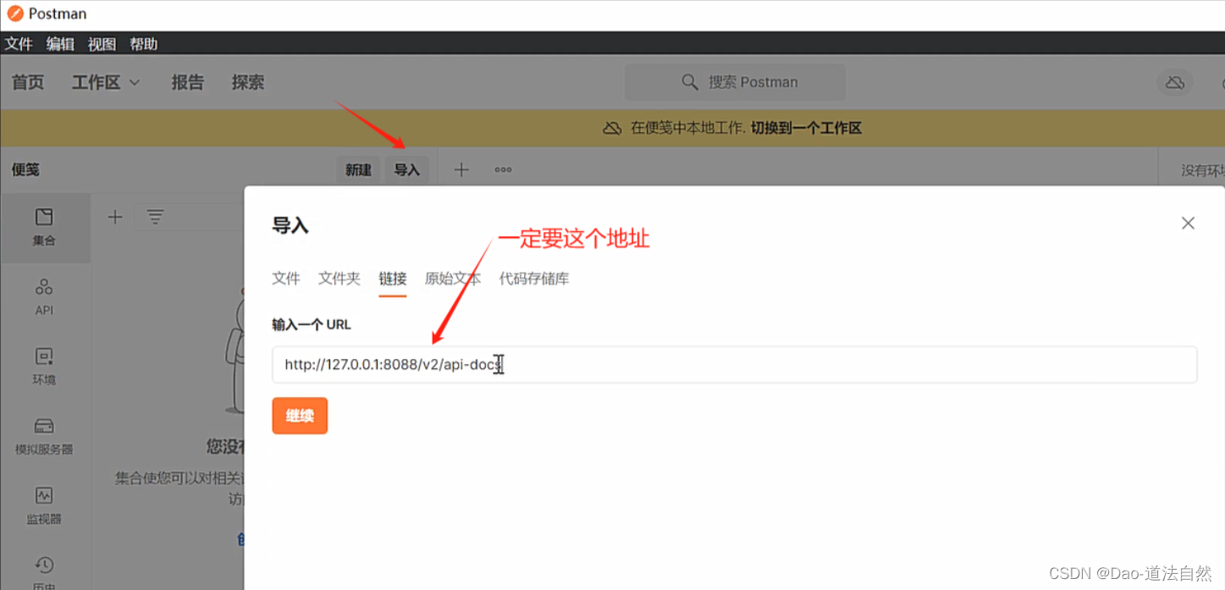Select API in the sidebar
This screenshot has width=1225, height=590.
pos(44,296)
